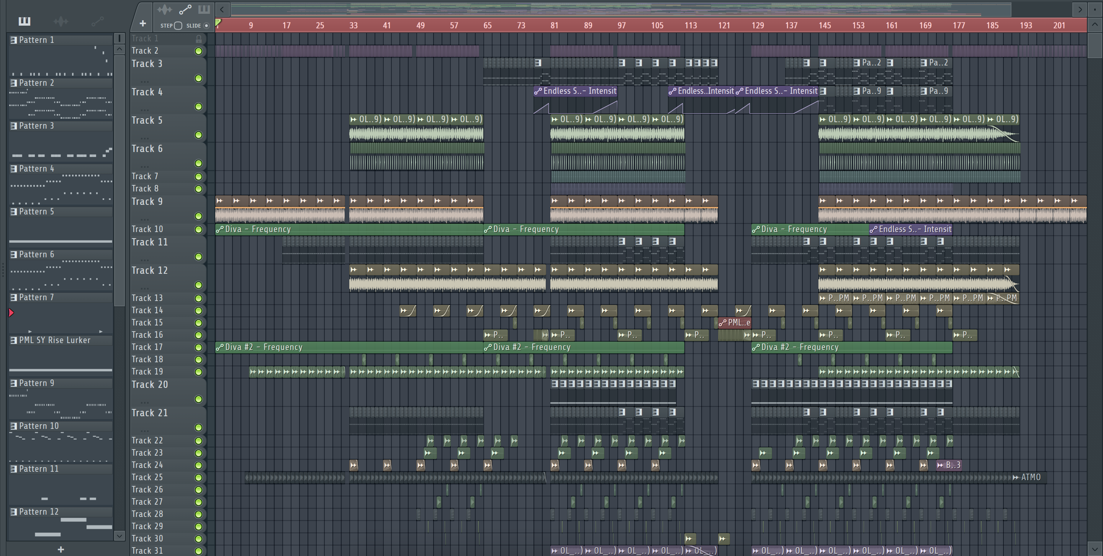Image resolution: width=1103 pixels, height=556 pixels.
Task: Select the Track 21 header
Action: [x=168, y=420]
